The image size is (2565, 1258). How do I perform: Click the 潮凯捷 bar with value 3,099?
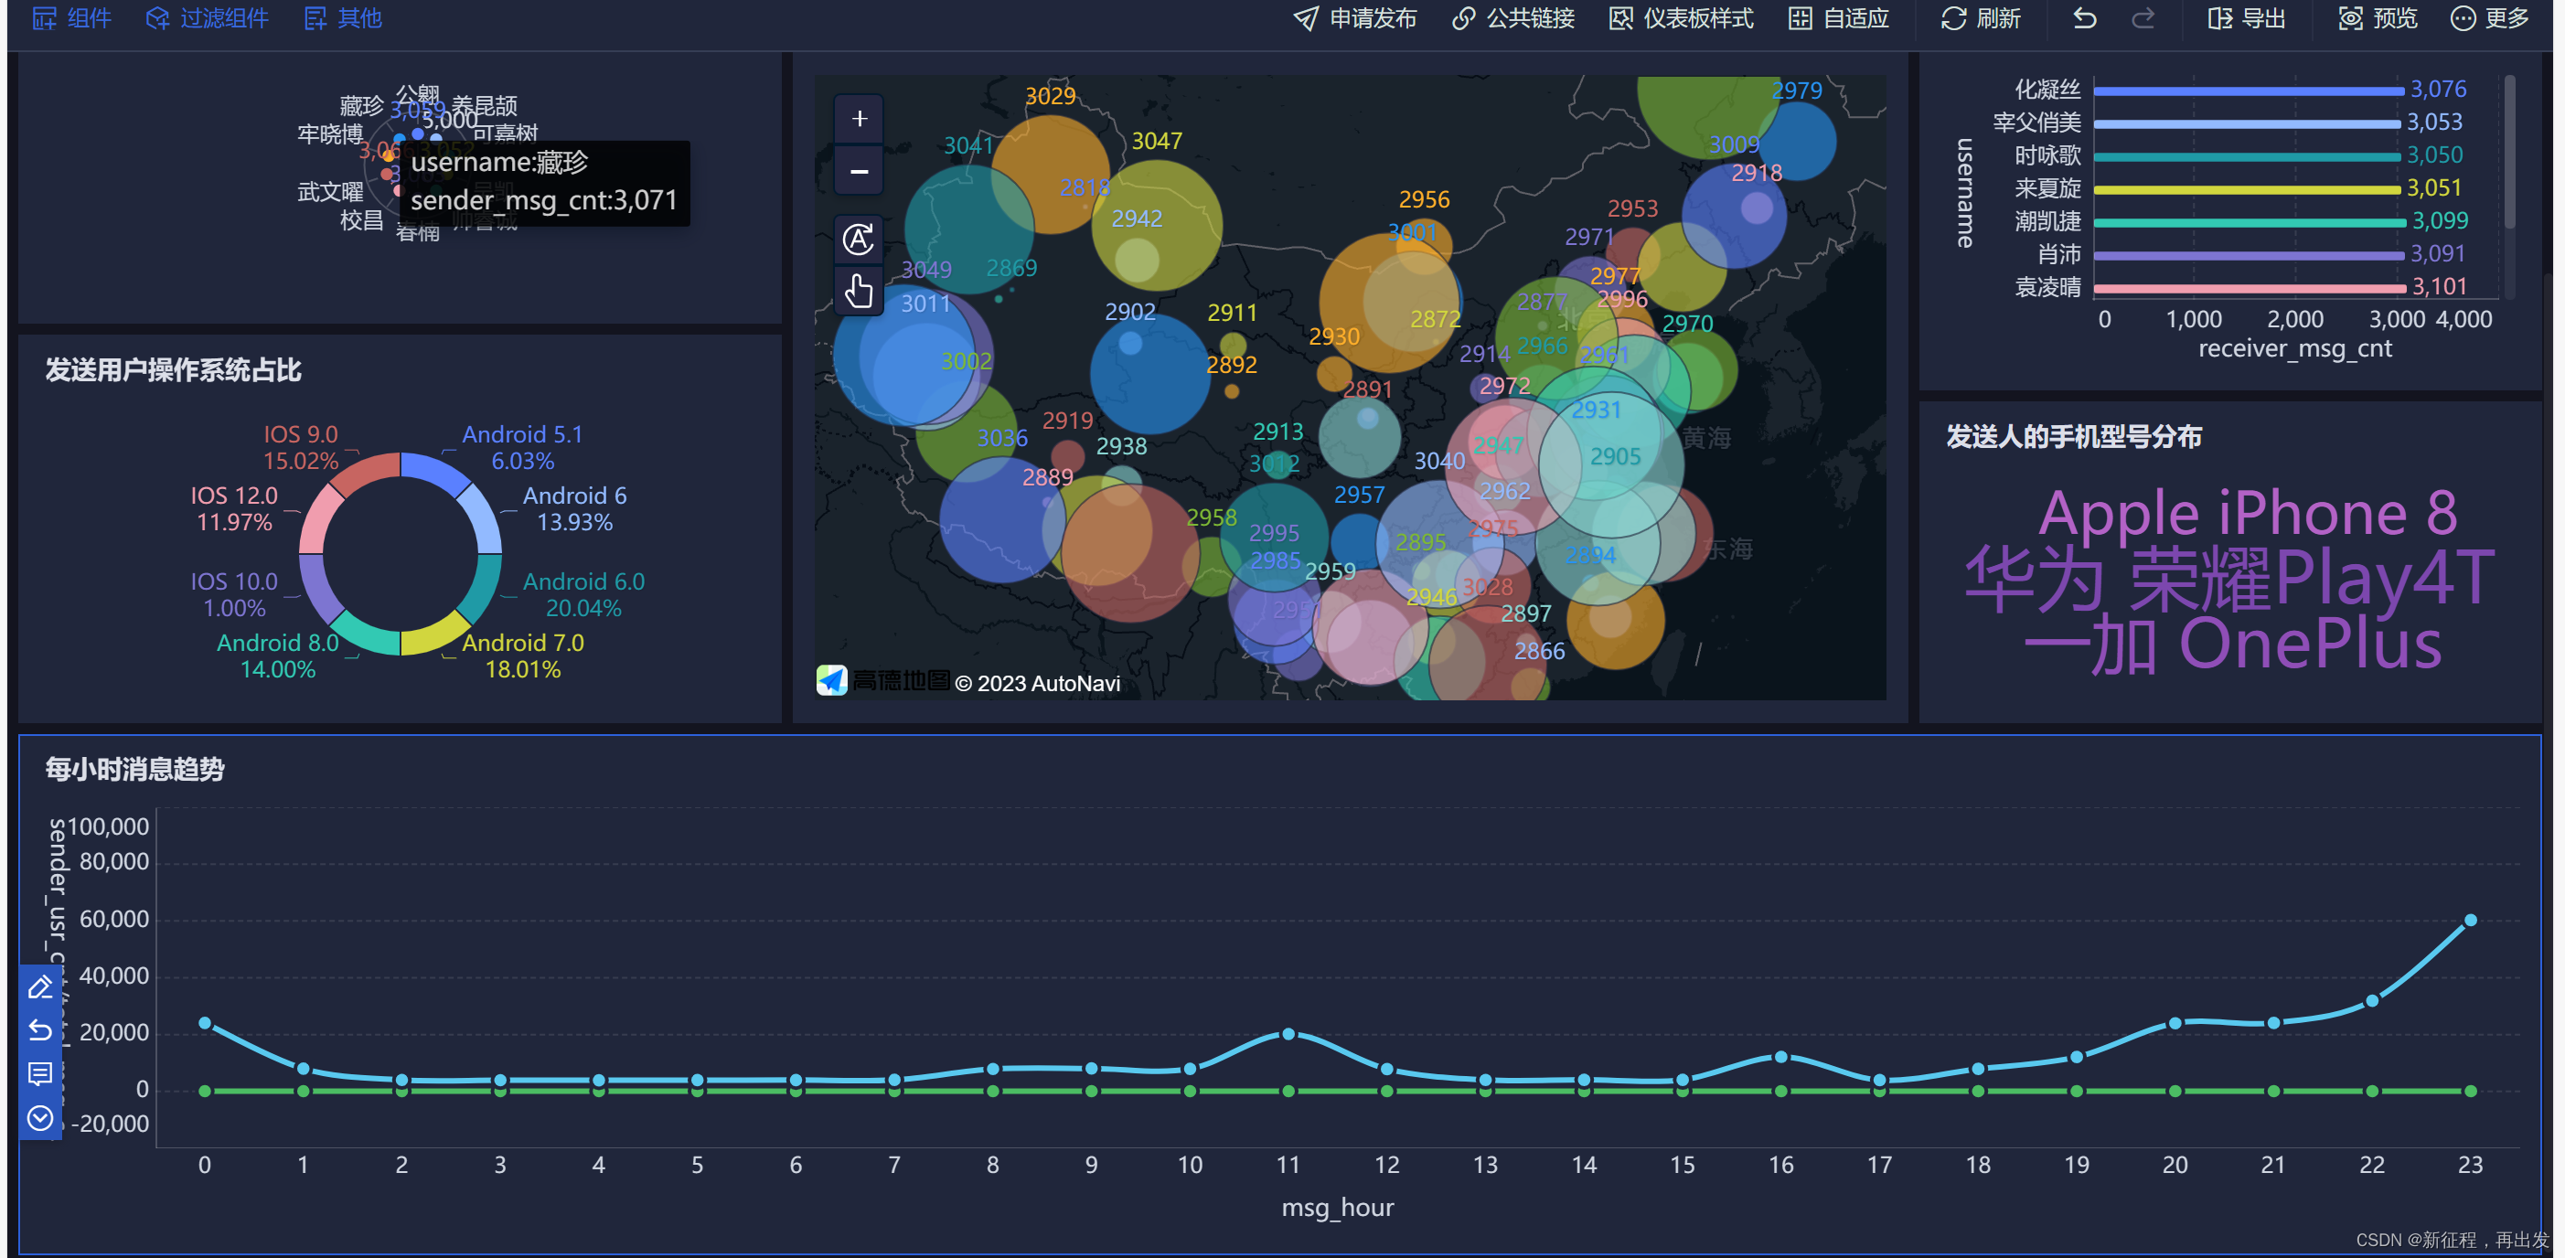2250,222
